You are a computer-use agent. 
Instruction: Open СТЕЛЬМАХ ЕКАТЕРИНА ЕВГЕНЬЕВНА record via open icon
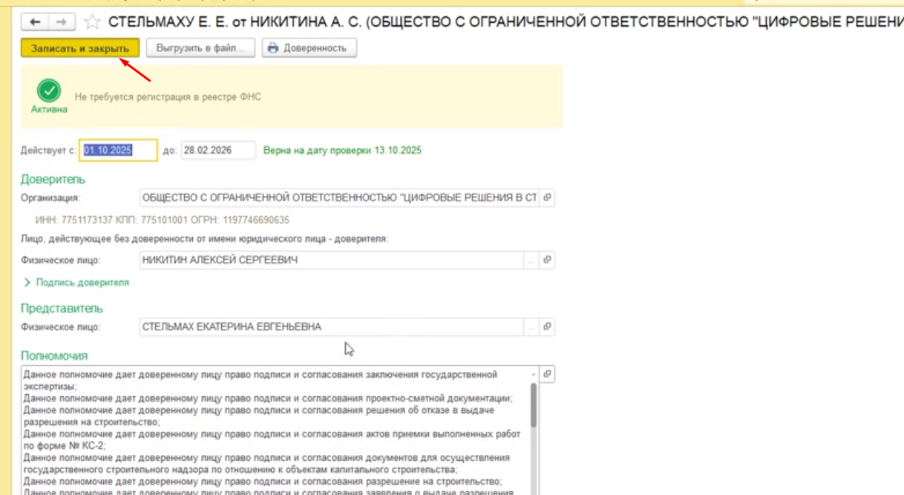click(x=548, y=327)
